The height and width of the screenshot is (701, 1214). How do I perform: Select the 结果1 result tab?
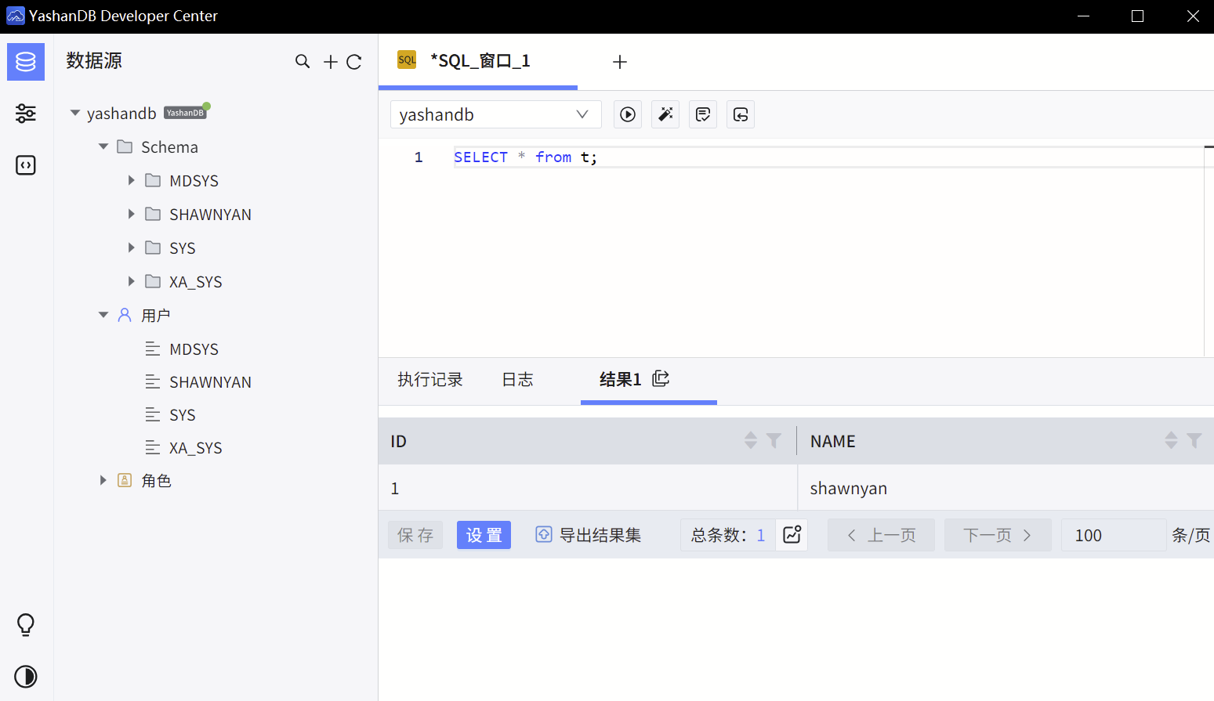(x=620, y=380)
